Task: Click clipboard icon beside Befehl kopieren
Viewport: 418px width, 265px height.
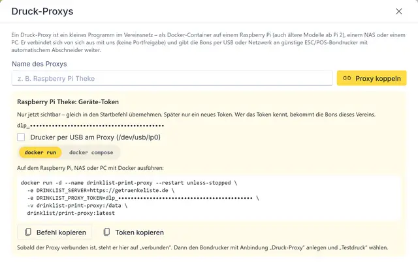Action: [27, 232]
